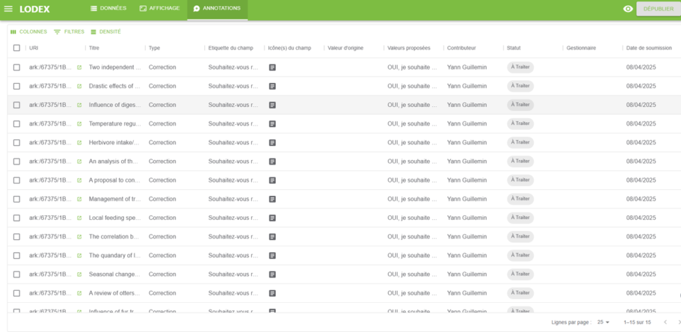Open the FILTRES filter panel

(69, 32)
